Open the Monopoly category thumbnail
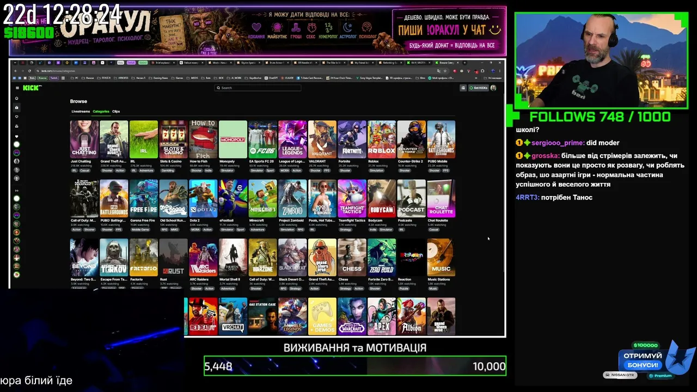Screen dimensions: 697x392 pyautogui.click(x=233, y=139)
